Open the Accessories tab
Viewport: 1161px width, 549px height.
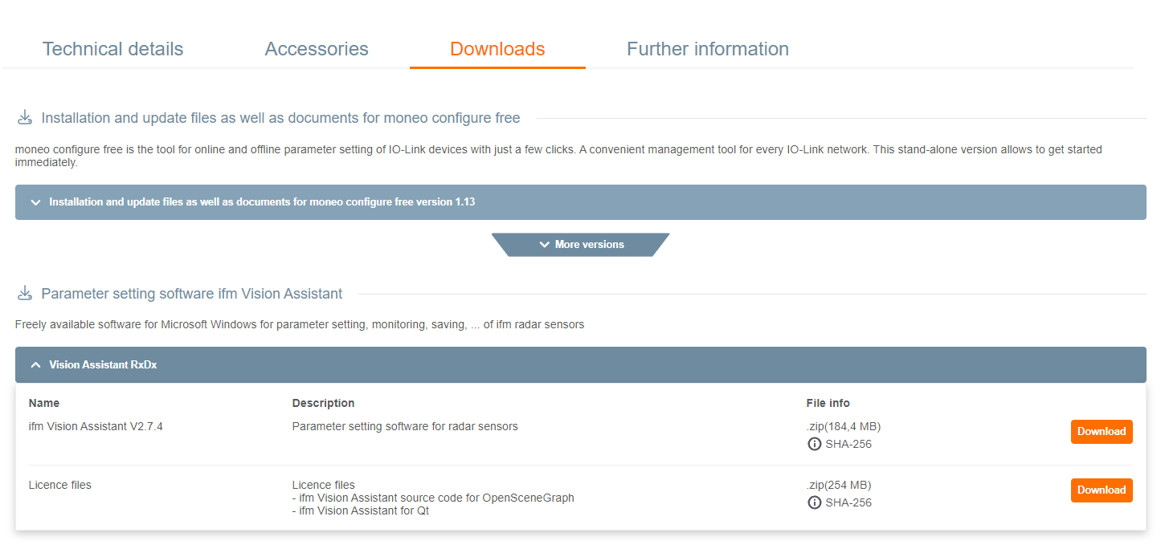pyautogui.click(x=317, y=49)
